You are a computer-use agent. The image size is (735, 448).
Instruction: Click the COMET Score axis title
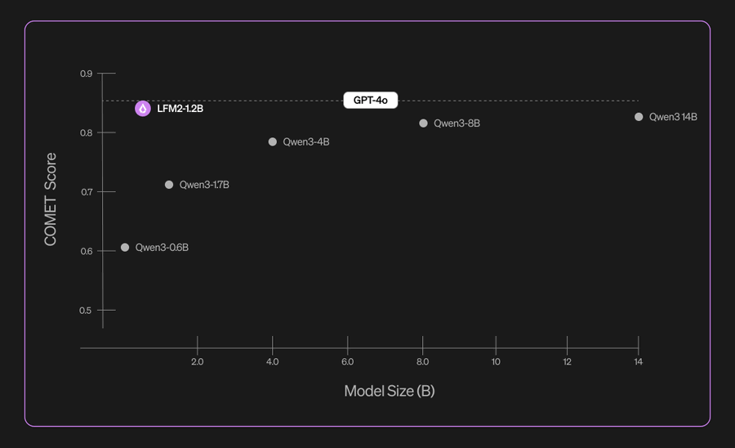coord(51,199)
